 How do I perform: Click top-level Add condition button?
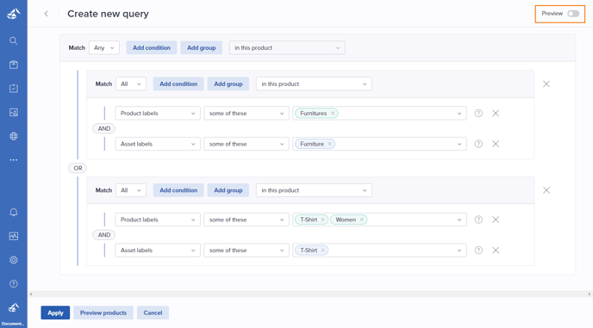coord(152,47)
